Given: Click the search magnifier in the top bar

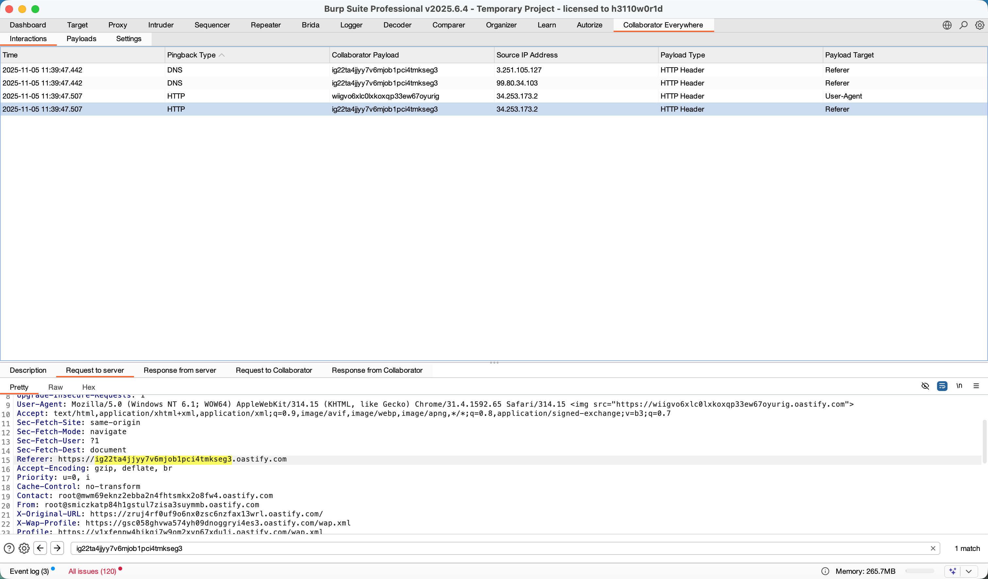Looking at the screenshot, I should pyautogui.click(x=963, y=25).
